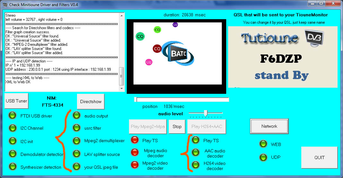Minimize the Check Minitioune window
The height and width of the screenshot is (178, 343).
[313, 3]
